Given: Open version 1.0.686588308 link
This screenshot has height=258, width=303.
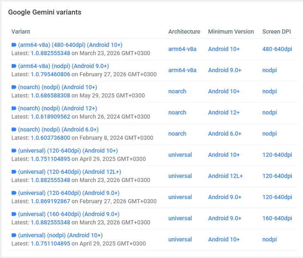Looking at the screenshot, I should (x=50, y=96).
